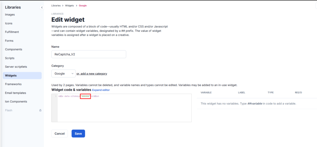Image resolution: width=317 pixels, height=147 pixels.
Task: Select Fulfillment in the sidebar
Action: pyautogui.click(x=22, y=32)
